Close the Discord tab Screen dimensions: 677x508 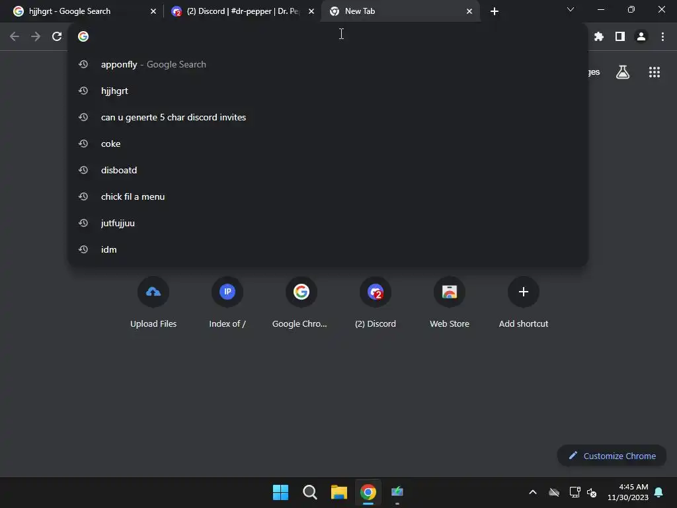pos(311,11)
